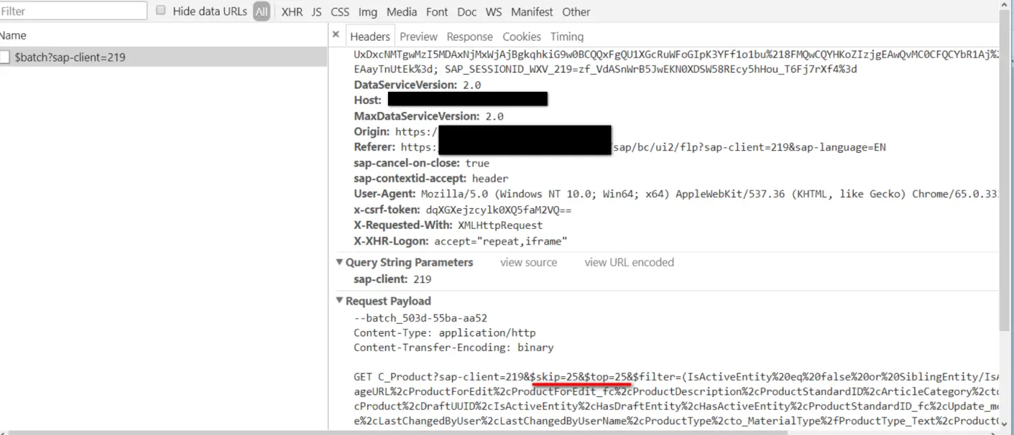Click the Filter input field

[73, 11]
